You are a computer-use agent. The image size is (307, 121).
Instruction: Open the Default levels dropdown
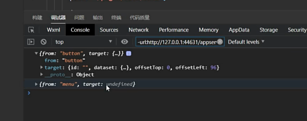pos(246,42)
